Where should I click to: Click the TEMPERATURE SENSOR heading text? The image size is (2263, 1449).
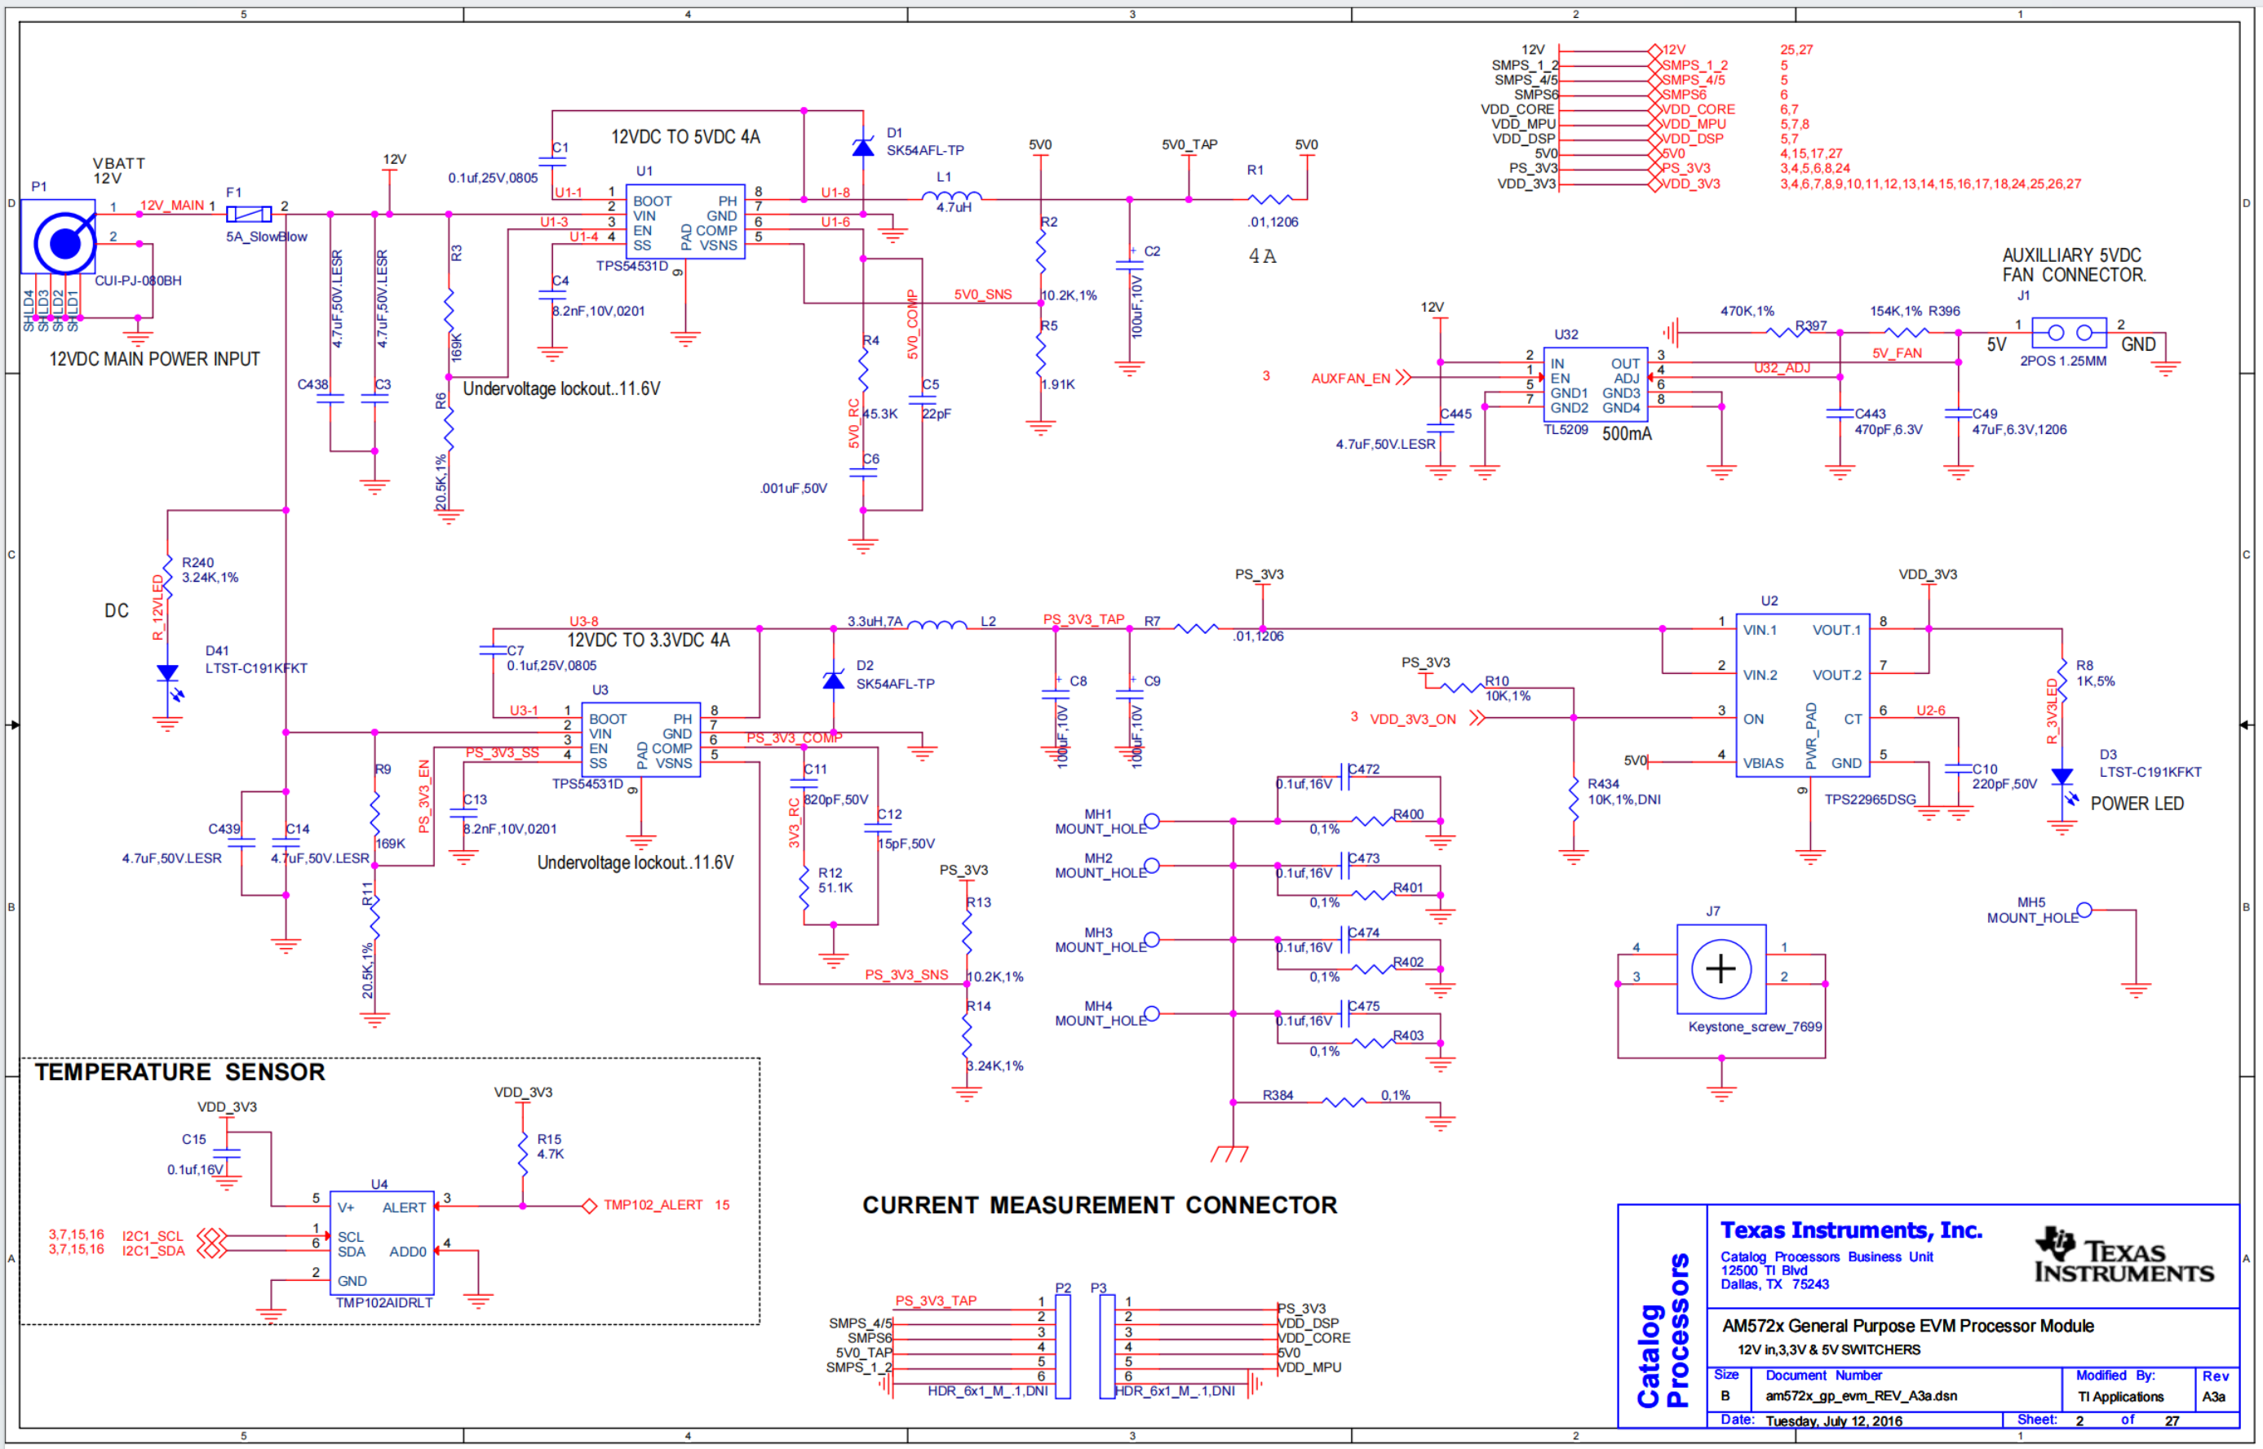point(179,1072)
